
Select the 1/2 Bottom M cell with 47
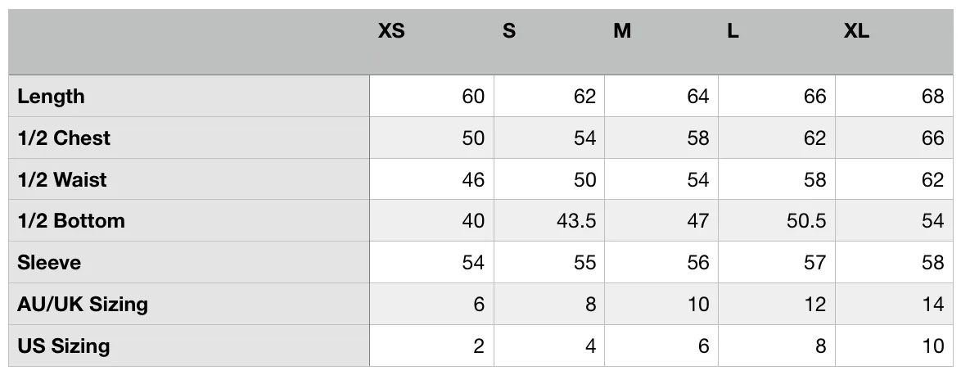point(661,220)
